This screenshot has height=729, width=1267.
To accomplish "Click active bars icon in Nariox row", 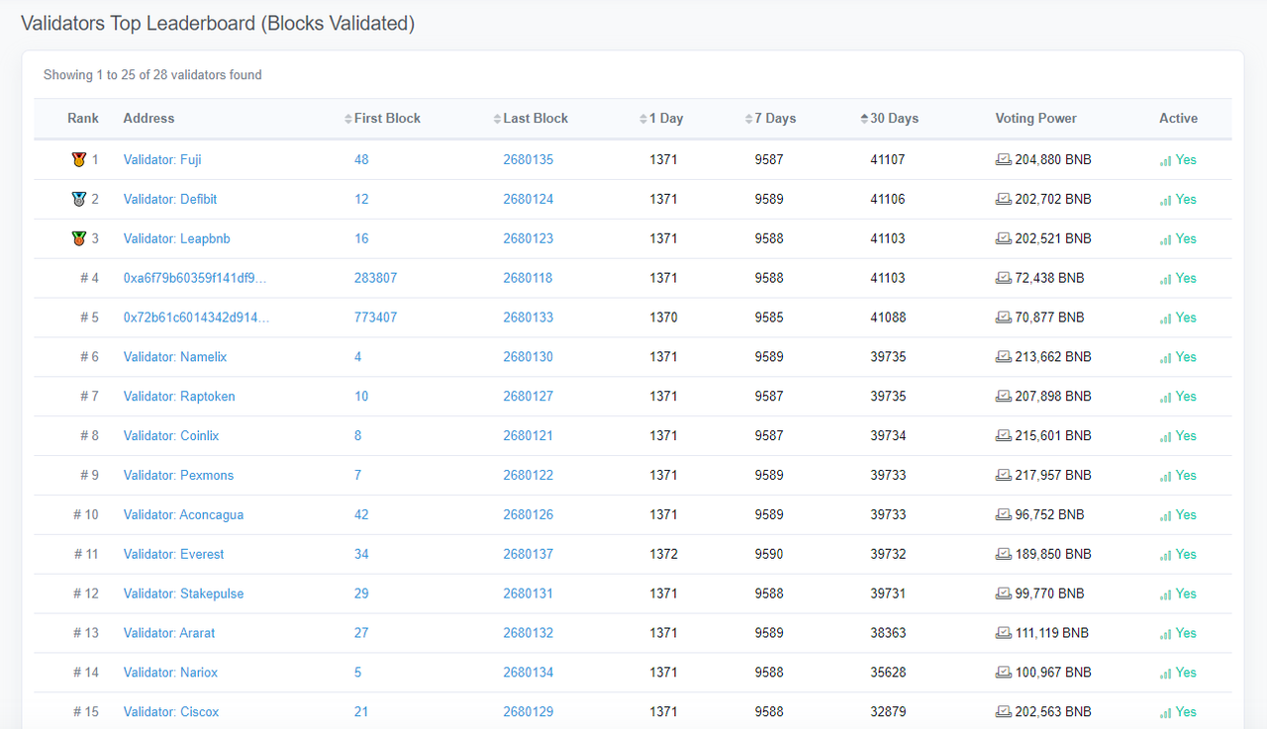I will [1166, 674].
